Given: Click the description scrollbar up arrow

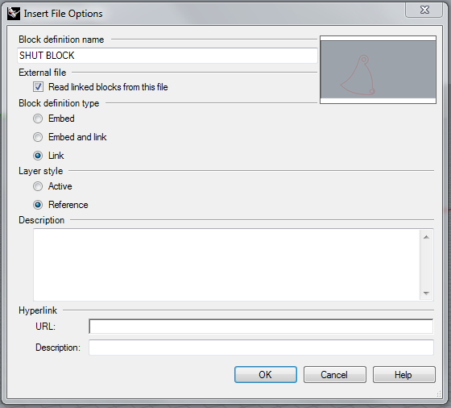Looking at the screenshot, I should pyautogui.click(x=426, y=237).
